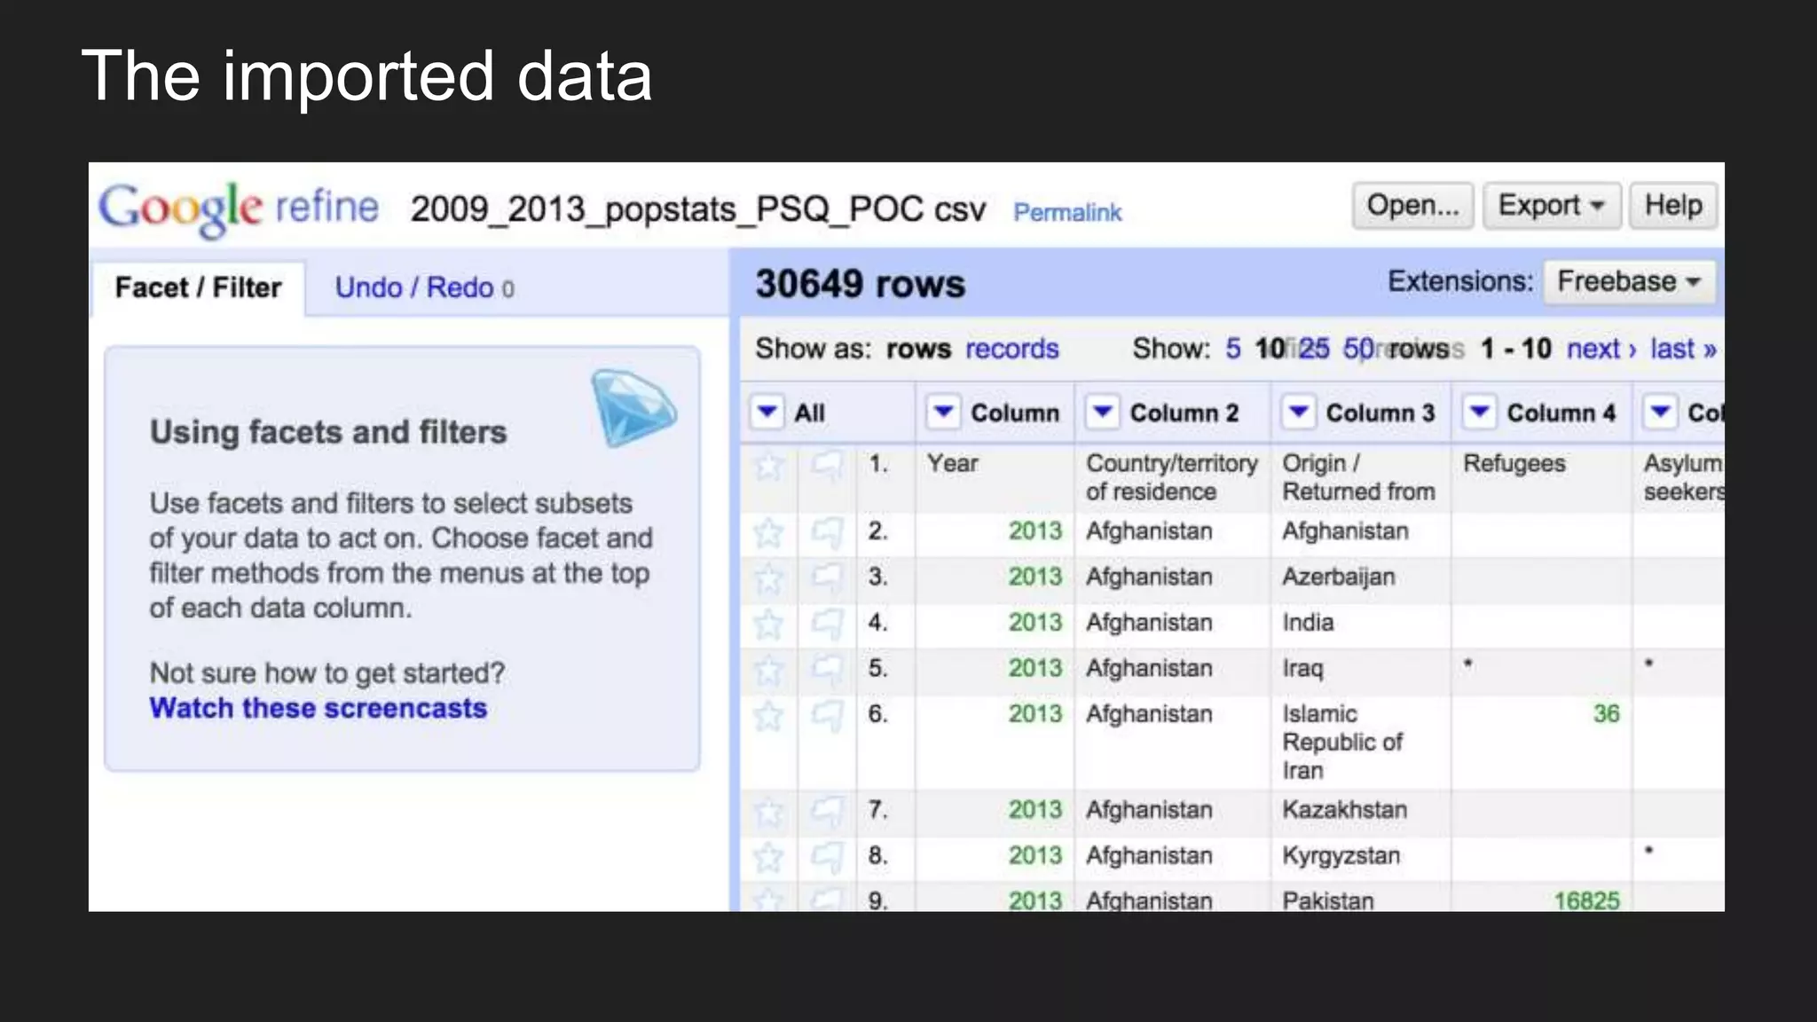
Task: Click the Kyrgyzstan cell in Column 3
Action: click(1361, 860)
